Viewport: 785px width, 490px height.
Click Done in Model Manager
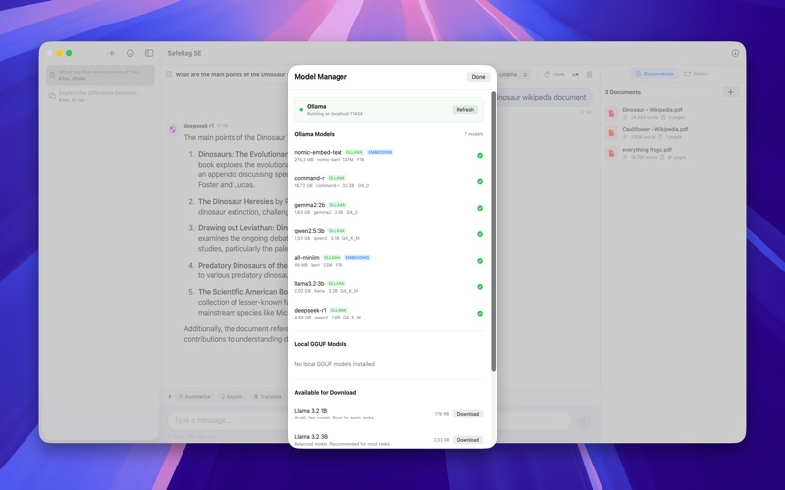point(478,77)
